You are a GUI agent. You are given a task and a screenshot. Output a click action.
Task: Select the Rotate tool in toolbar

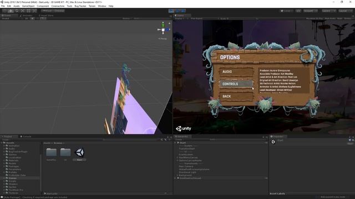(x=17, y=11)
